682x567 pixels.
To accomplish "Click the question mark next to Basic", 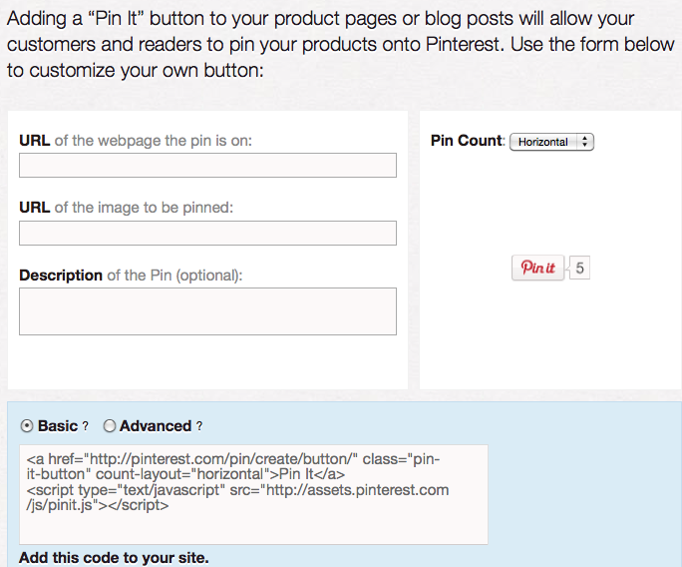I will (x=86, y=426).
